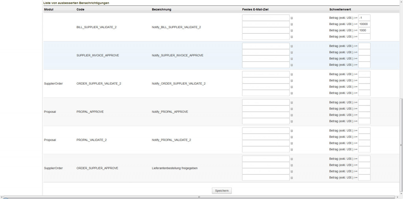
Task: Focus last threshold field of ORDER_SUPPLIER_APPROVE
Action: [364, 177]
